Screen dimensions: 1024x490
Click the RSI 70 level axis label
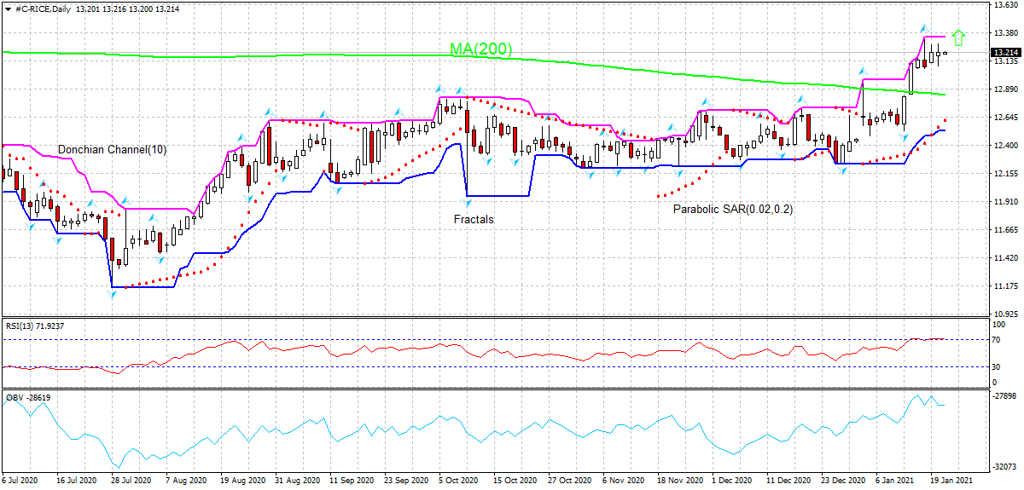tap(997, 339)
